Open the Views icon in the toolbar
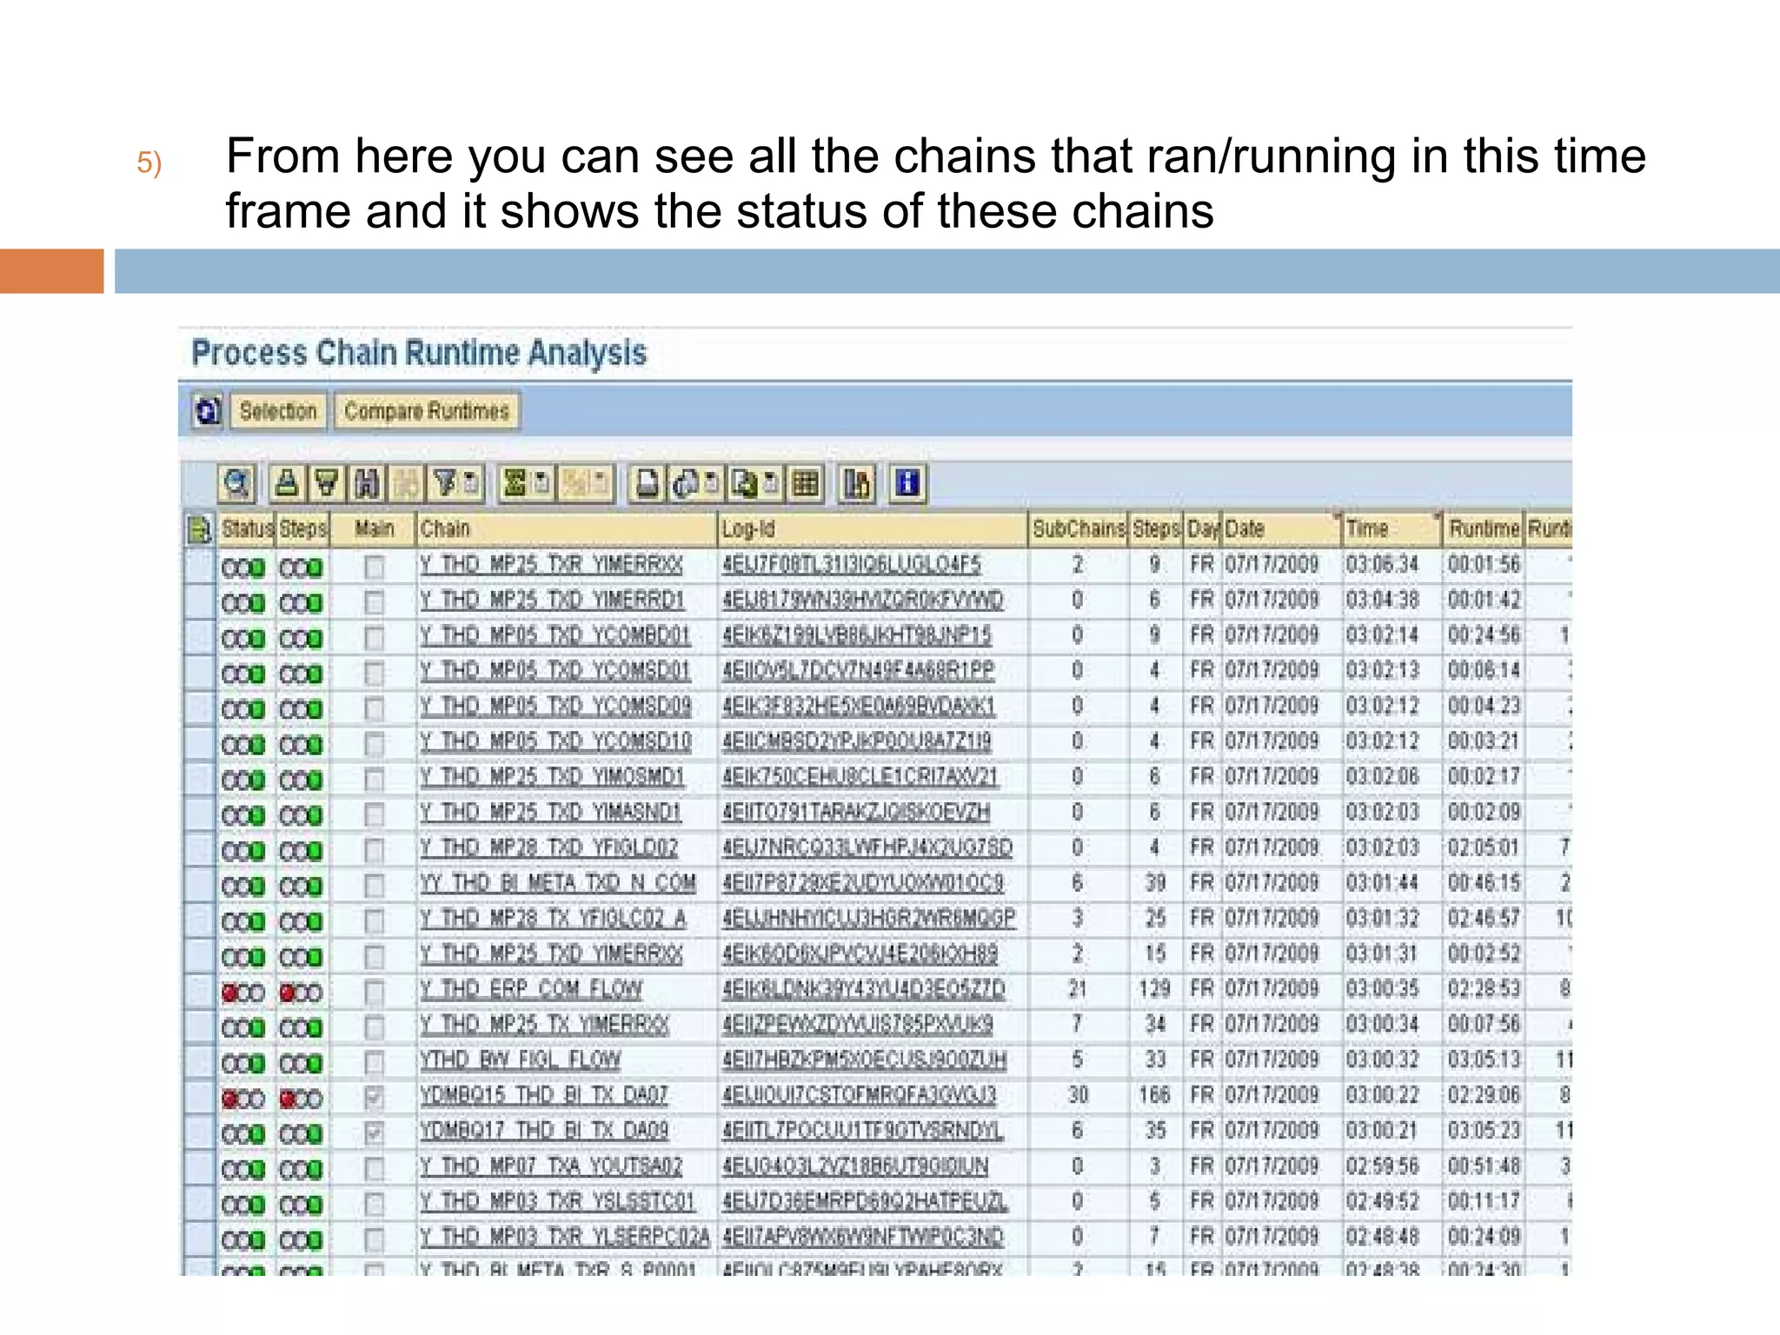1780x1335 pixels. click(685, 483)
